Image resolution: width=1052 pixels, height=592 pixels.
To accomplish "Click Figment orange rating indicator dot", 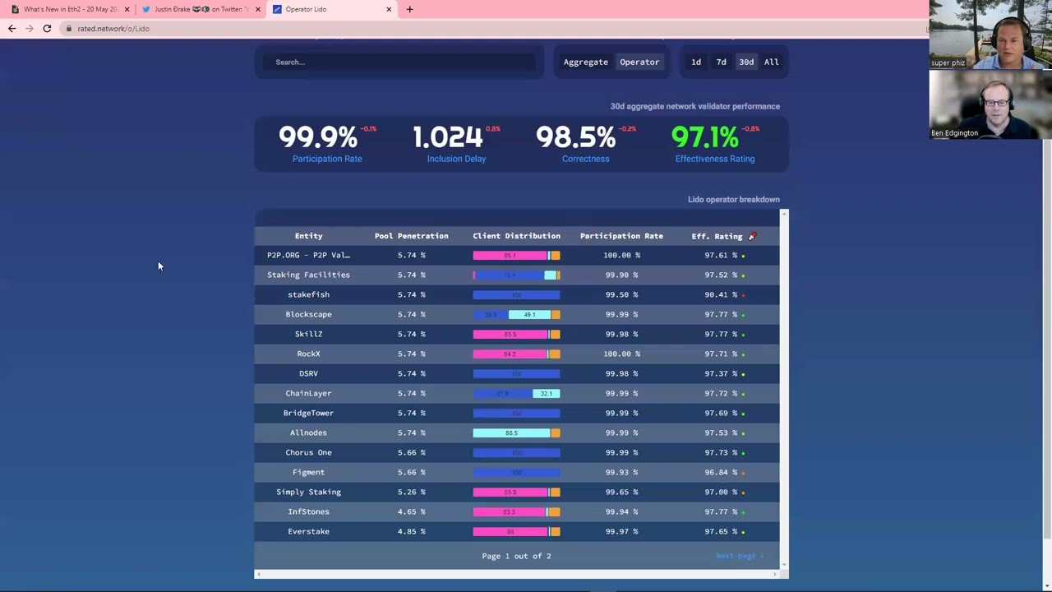I will (743, 473).
